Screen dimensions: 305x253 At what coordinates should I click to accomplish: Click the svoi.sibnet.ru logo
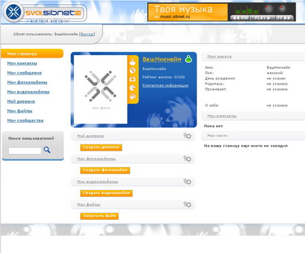click(45, 13)
